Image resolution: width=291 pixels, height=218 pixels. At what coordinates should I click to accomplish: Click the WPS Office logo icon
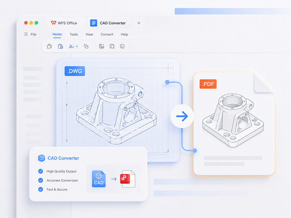coord(53,23)
